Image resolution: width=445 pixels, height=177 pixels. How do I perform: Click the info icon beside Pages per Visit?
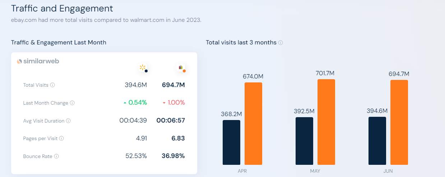click(x=61, y=138)
